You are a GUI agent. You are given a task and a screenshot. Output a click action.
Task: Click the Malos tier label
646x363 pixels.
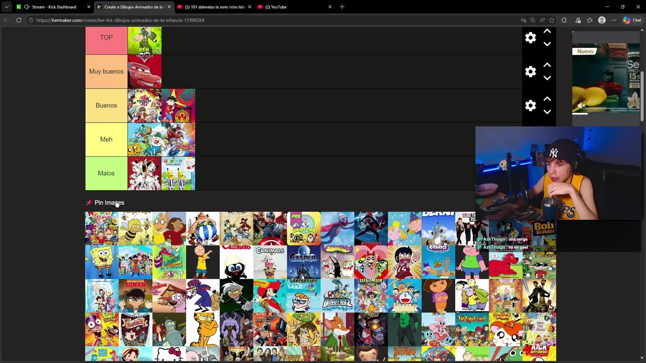(106, 173)
